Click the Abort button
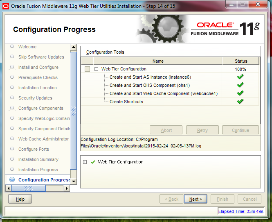The image size is (272, 222). click(166, 130)
